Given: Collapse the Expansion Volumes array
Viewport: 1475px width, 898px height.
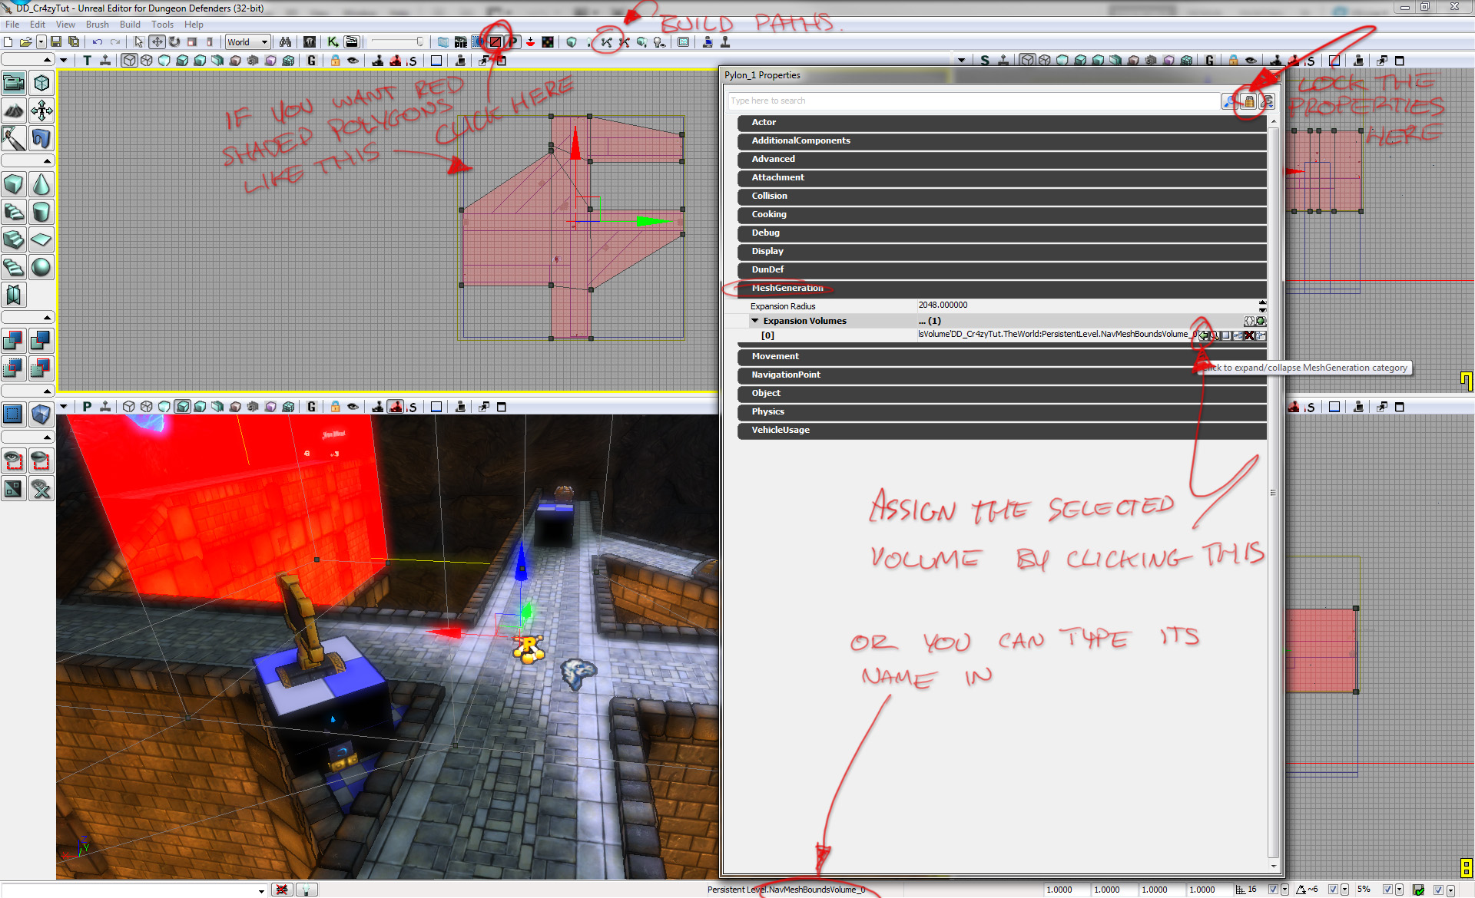Looking at the screenshot, I should [x=755, y=321].
